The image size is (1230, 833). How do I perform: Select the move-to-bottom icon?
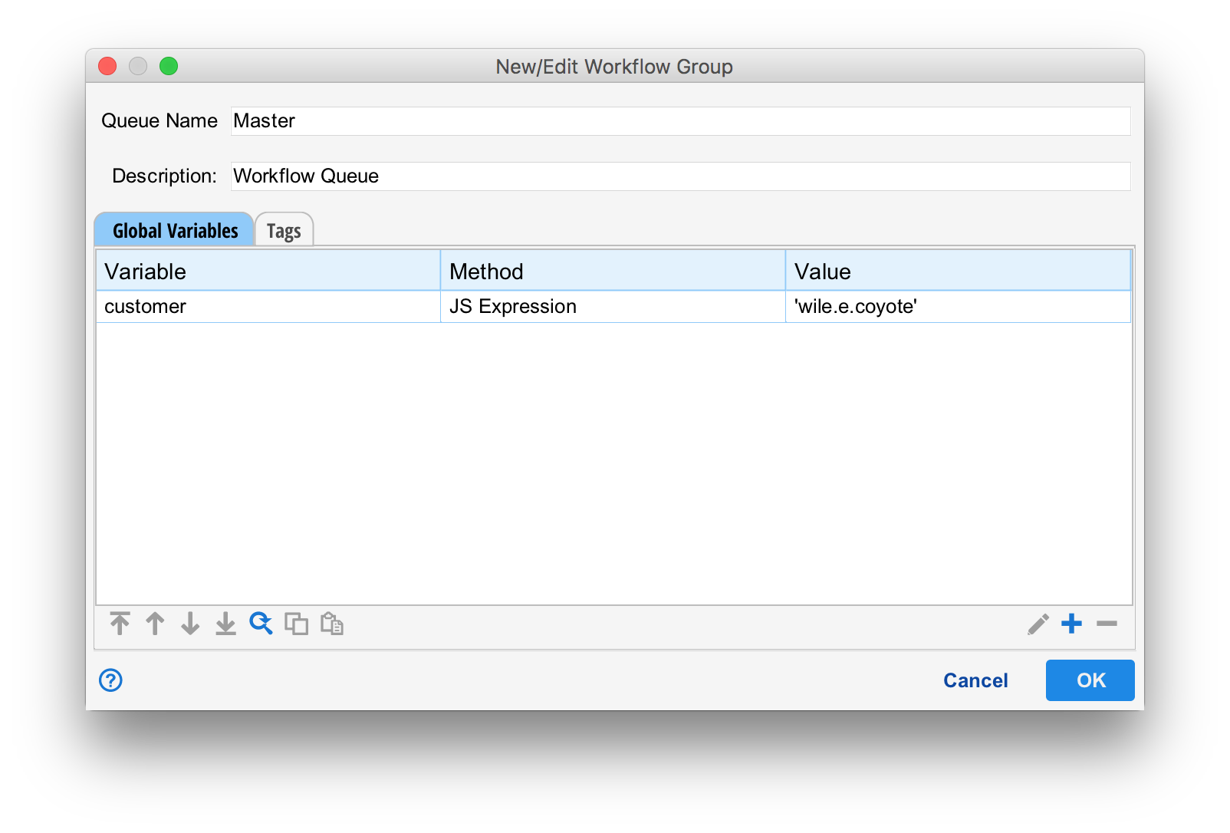pos(225,624)
